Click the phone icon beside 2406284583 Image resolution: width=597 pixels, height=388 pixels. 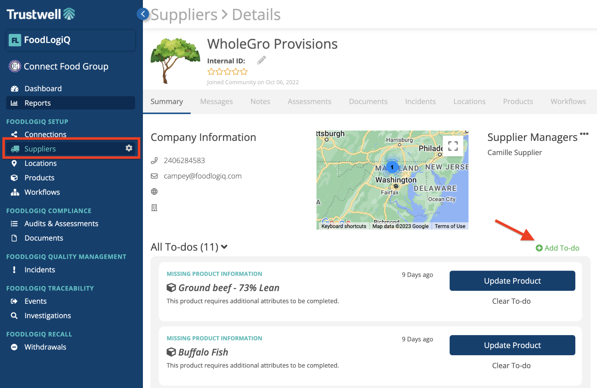(154, 161)
